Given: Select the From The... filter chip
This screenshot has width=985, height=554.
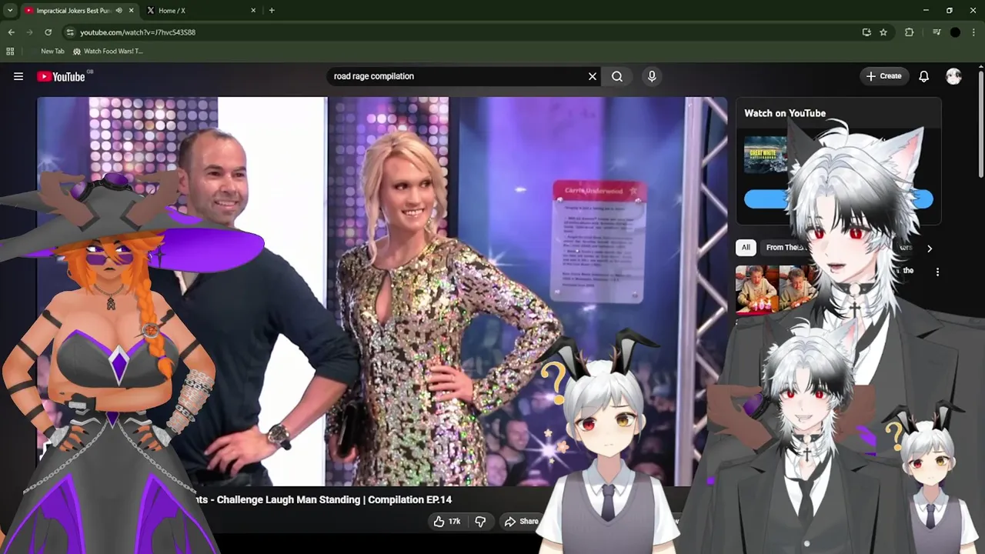Looking at the screenshot, I should (x=783, y=248).
